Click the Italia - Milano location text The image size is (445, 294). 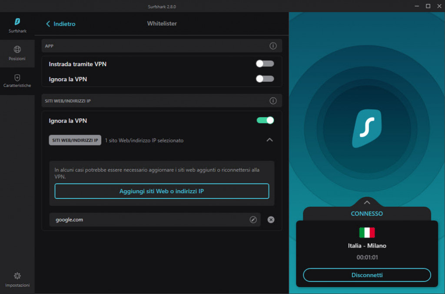[367, 246]
